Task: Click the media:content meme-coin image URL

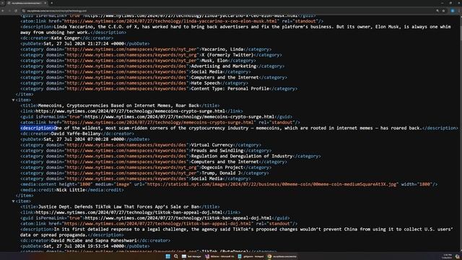Action: (x=271, y=184)
